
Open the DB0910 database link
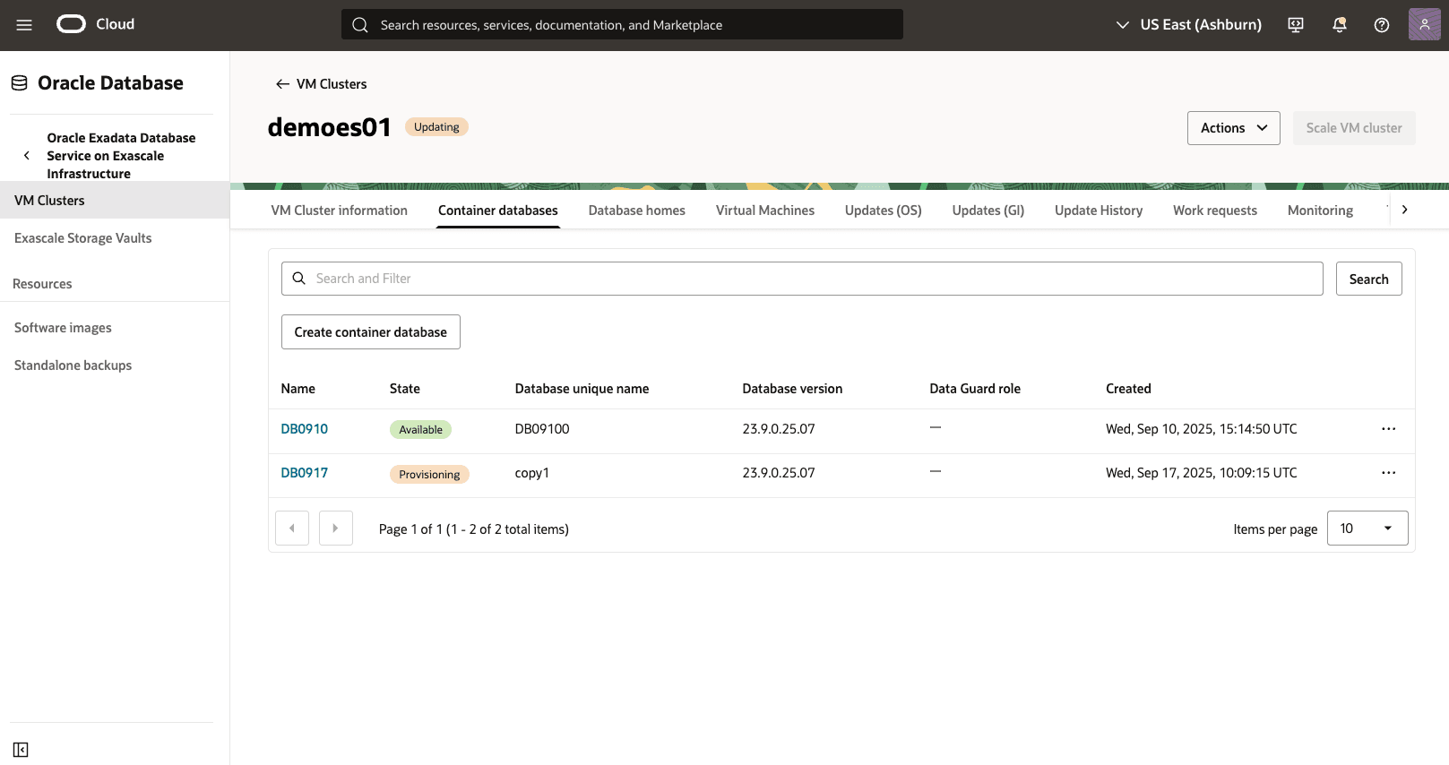305,429
